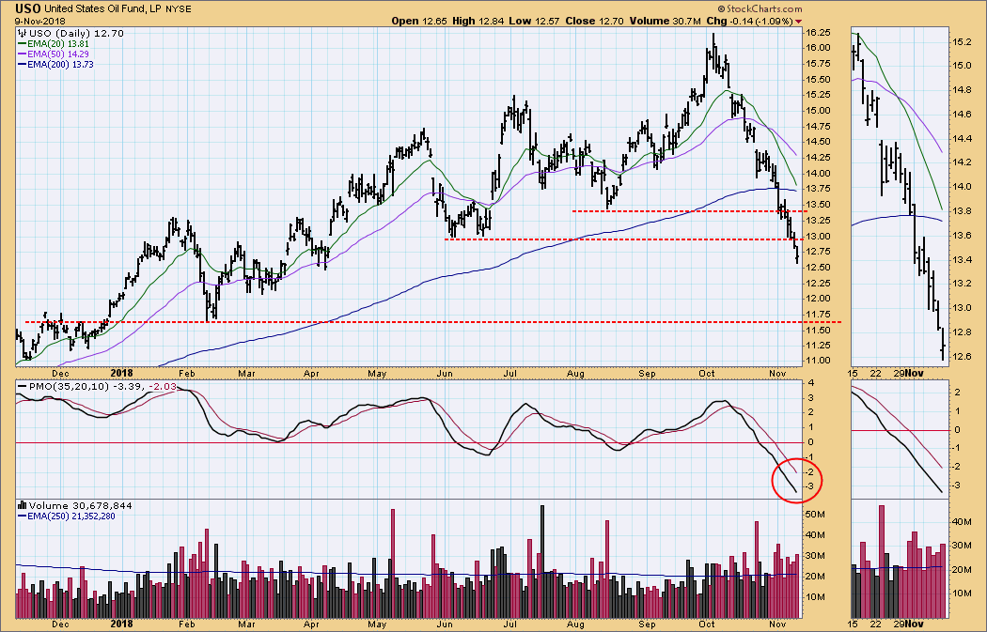Screen dimensions: 987x632
Task: Click the blue line marker for EMA(200)
Action: point(22,64)
